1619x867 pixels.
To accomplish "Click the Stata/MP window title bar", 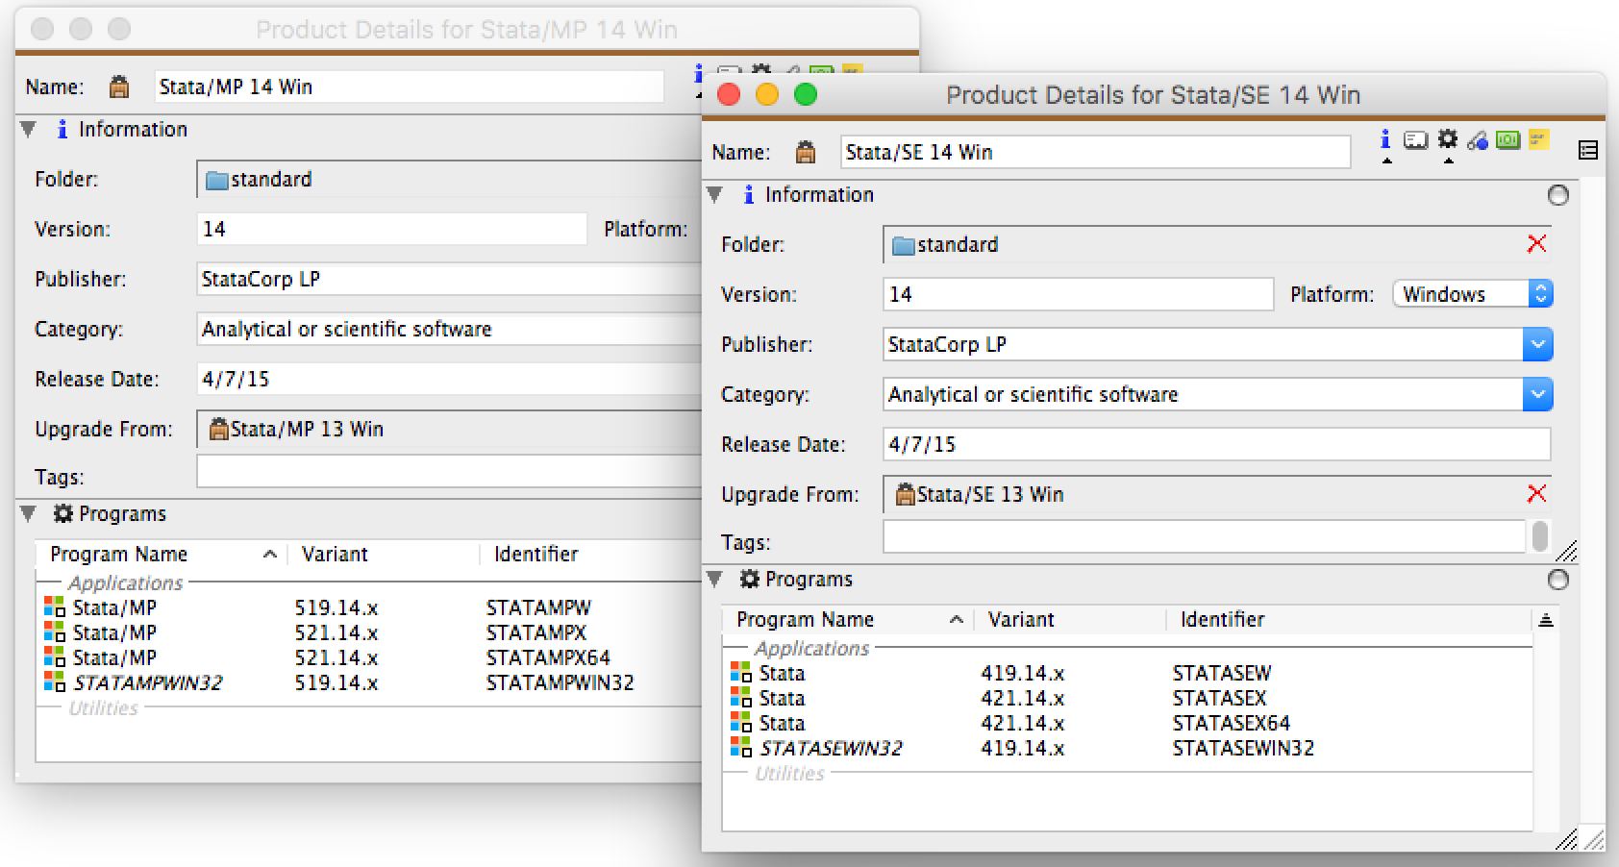I will 466,29.
